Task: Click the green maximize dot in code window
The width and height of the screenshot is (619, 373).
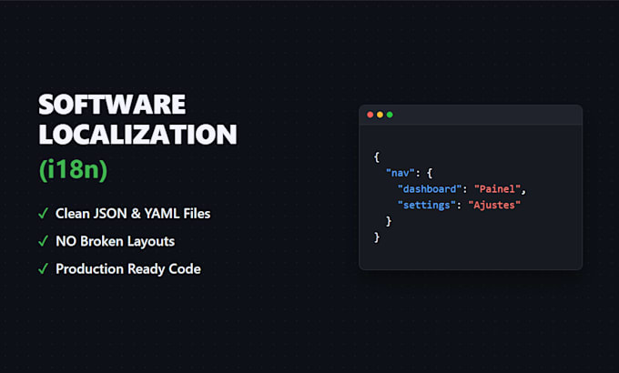Action: click(390, 115)
